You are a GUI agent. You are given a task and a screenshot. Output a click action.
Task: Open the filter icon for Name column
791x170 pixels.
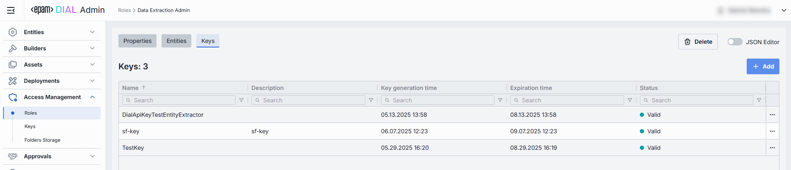pyautogui.click(x=241, y=100)
